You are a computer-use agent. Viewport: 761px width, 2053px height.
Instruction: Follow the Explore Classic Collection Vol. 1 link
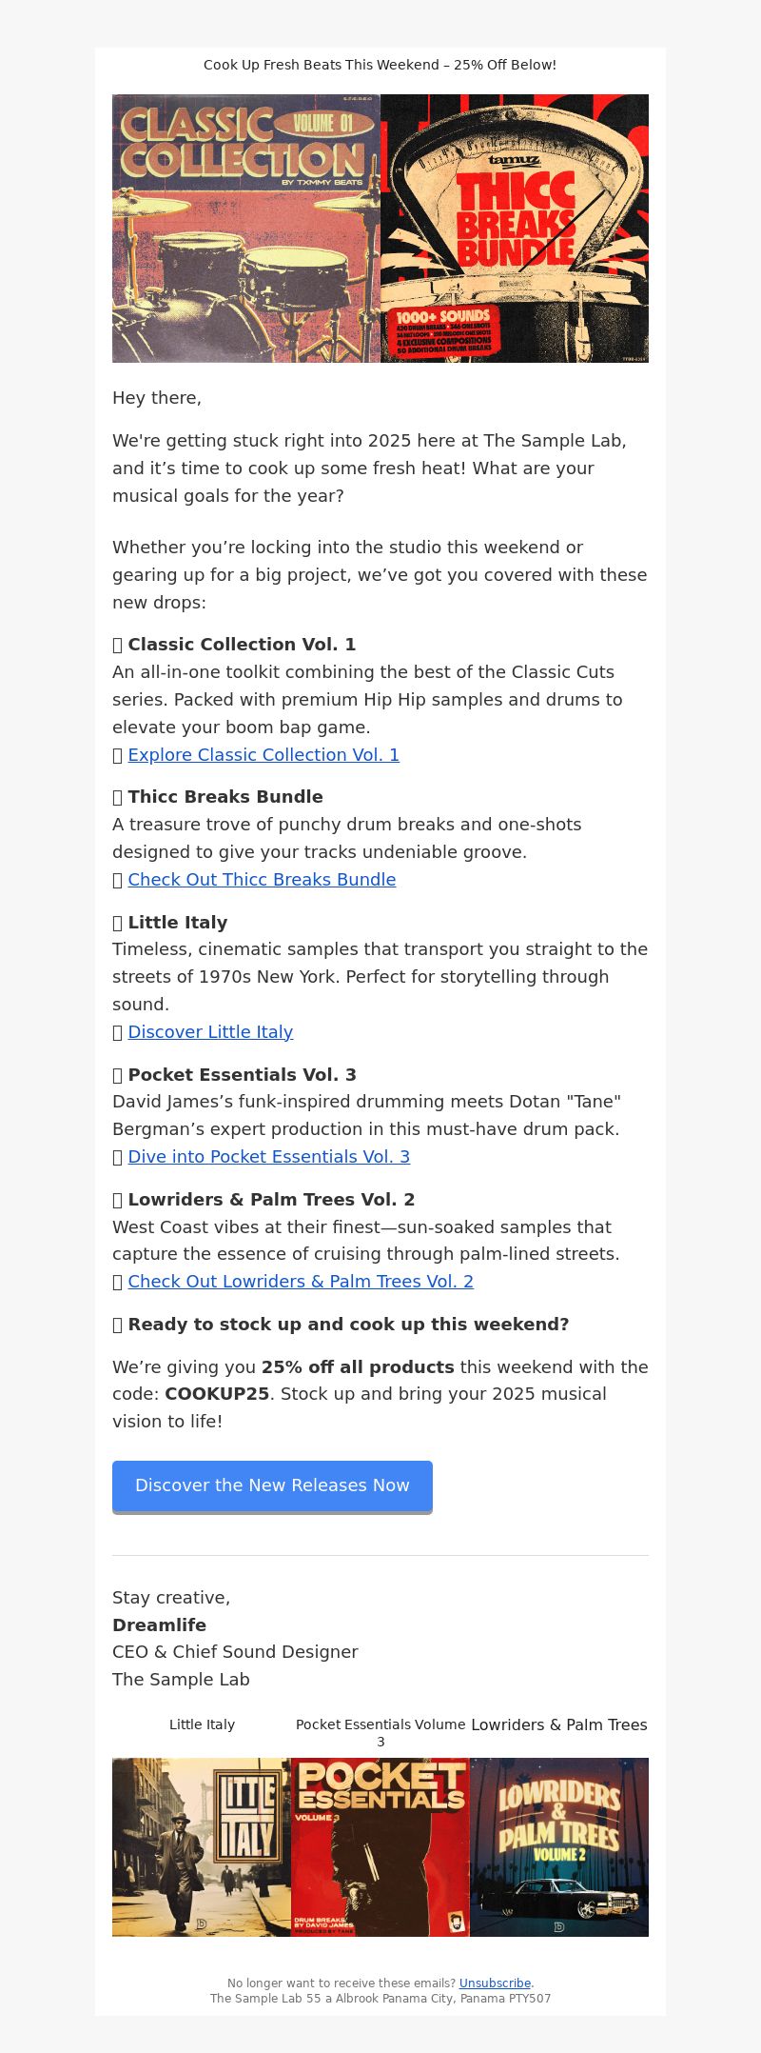(x=263, y=755)
